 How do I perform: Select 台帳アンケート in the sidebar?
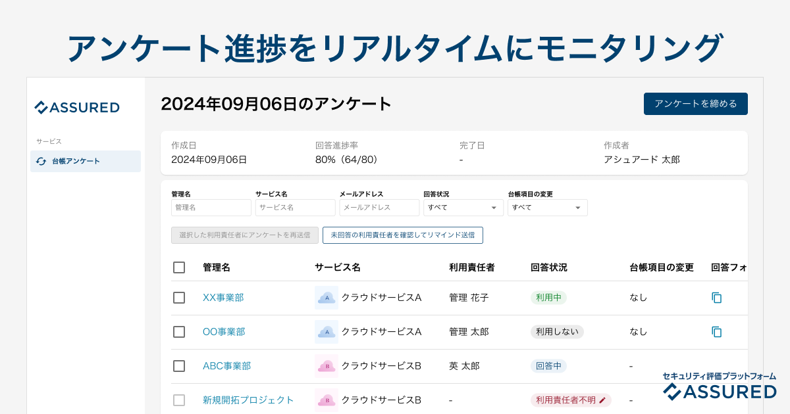(86, 161)
